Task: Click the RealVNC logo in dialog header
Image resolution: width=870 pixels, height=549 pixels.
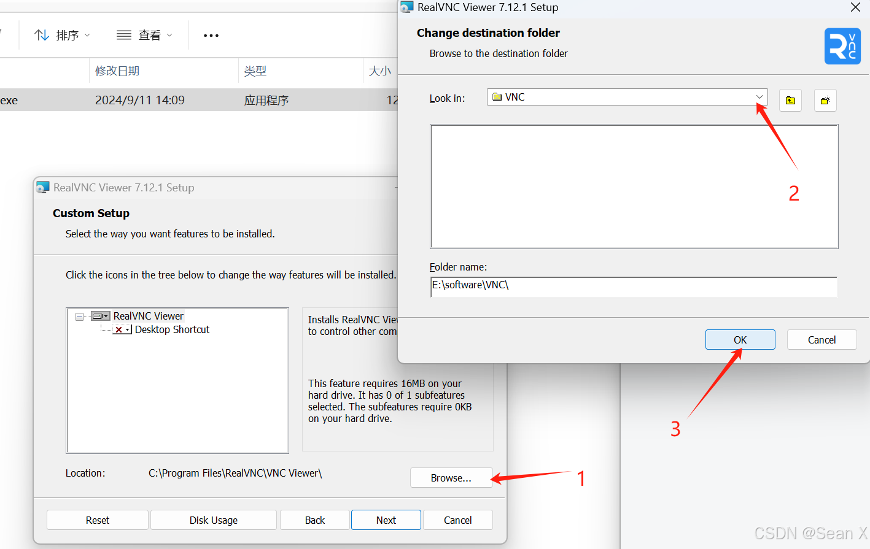Action: (x=842, y=46)
